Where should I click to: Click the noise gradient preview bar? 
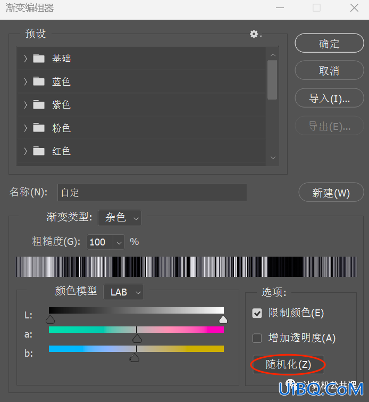pos(187,267)
